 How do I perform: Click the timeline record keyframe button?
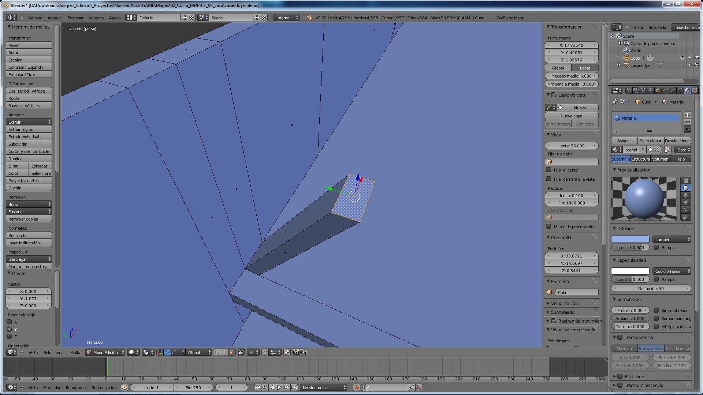(356, 387)
